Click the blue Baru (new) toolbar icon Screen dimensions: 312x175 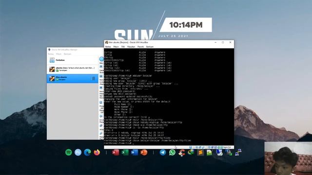coord(101,59)
